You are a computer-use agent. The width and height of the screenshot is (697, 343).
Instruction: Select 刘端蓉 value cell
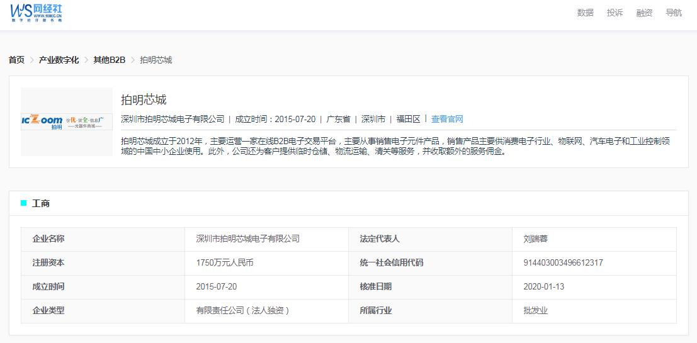(594, 240)
